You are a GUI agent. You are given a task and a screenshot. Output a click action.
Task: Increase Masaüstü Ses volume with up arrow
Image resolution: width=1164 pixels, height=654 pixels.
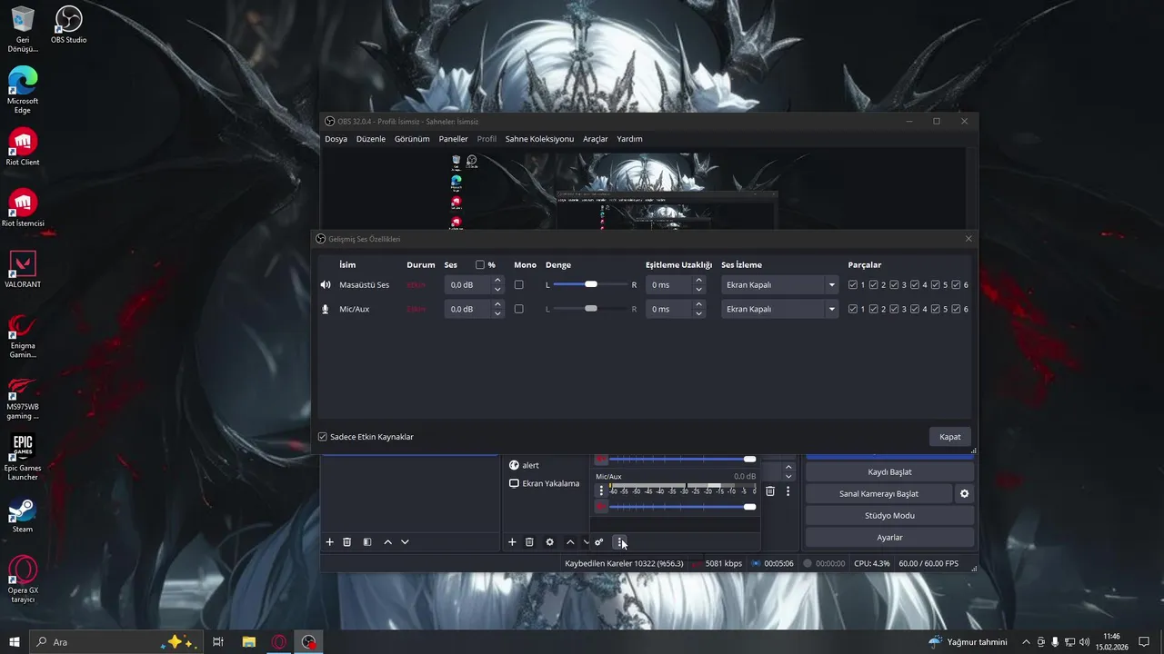tap(497, 281)
